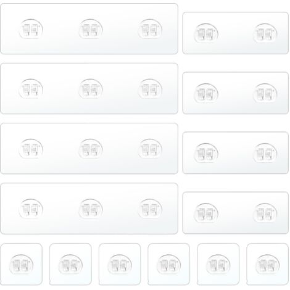This screenshot has height=290, width=290.
Task: Select the last single-hook square pad in the bottom row
Action: click(267, 264)
